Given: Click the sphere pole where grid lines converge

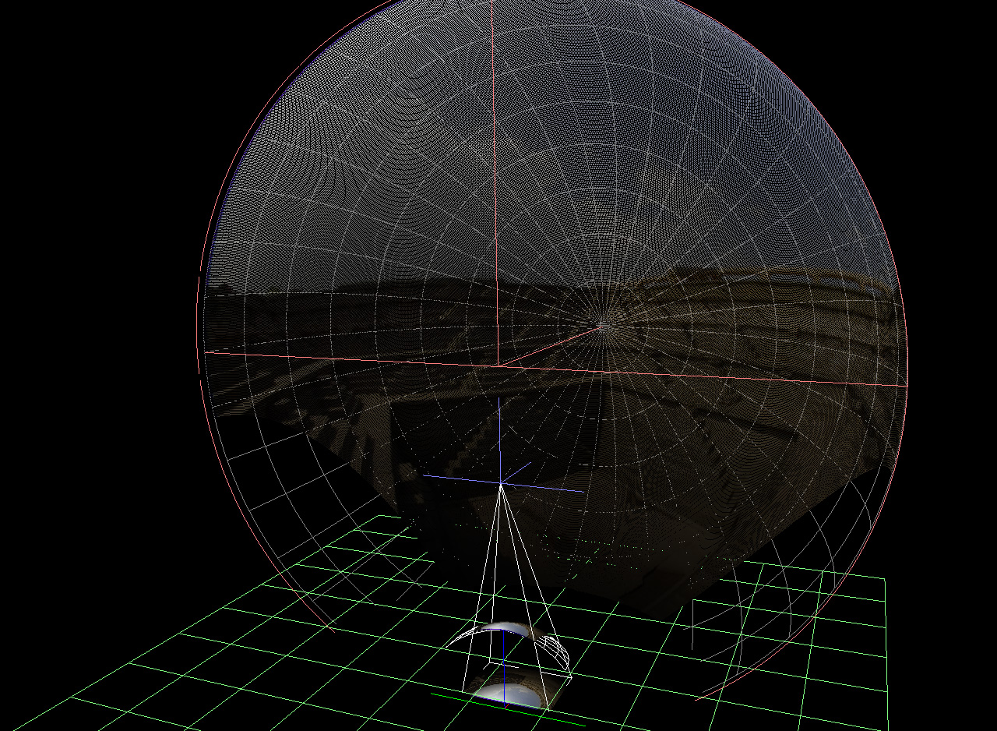Looking at the screenshot, I should tap(601, 325).
